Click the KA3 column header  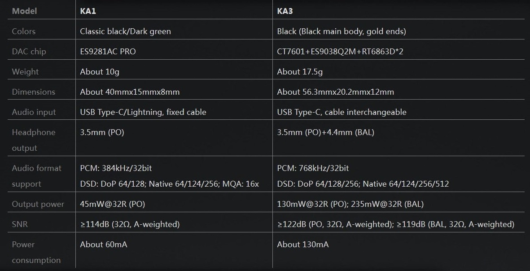pyautogui.click(x=285, y=11)
